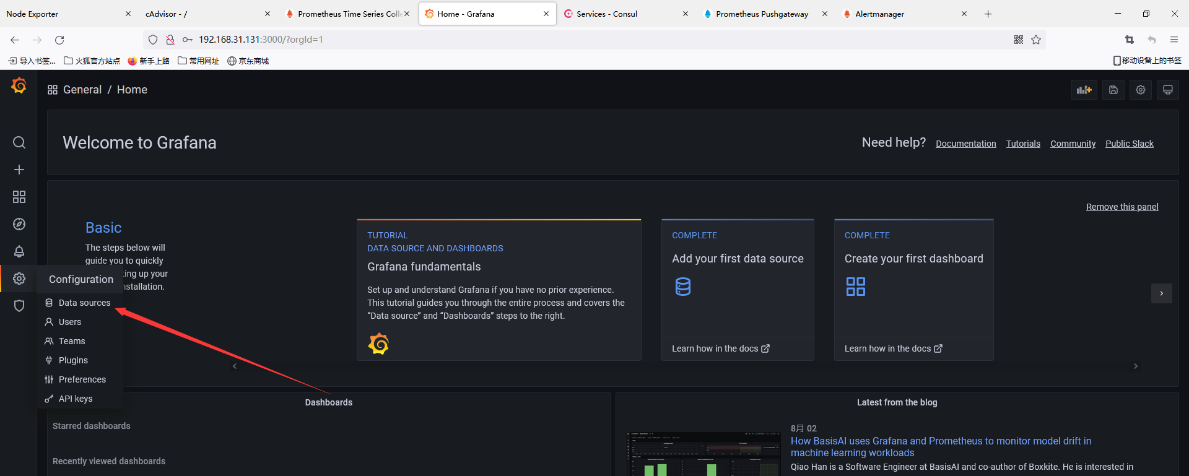
Task: Switch to Prometheus Time Series tab
Action: [347, 14]
